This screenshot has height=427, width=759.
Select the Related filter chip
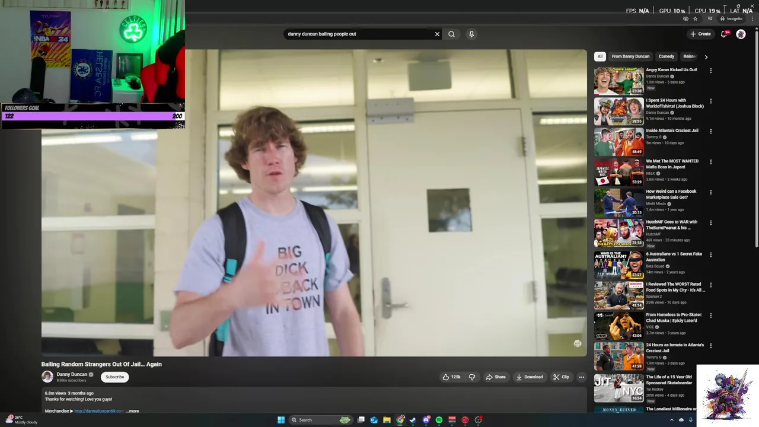coord(689,56)
